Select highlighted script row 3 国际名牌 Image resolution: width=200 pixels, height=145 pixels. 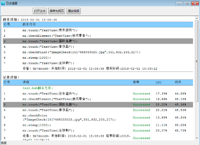[98, 41]
